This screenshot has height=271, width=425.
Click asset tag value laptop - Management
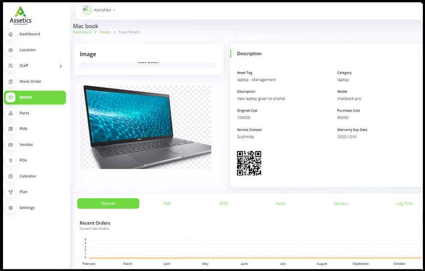tap(256, 80)
